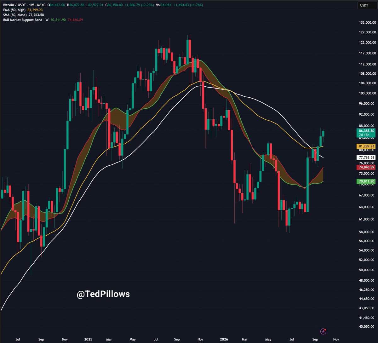Click the 96,000.00 price axis tick
Viewport: 378px width, 343px height.
(x=367, y=104)
